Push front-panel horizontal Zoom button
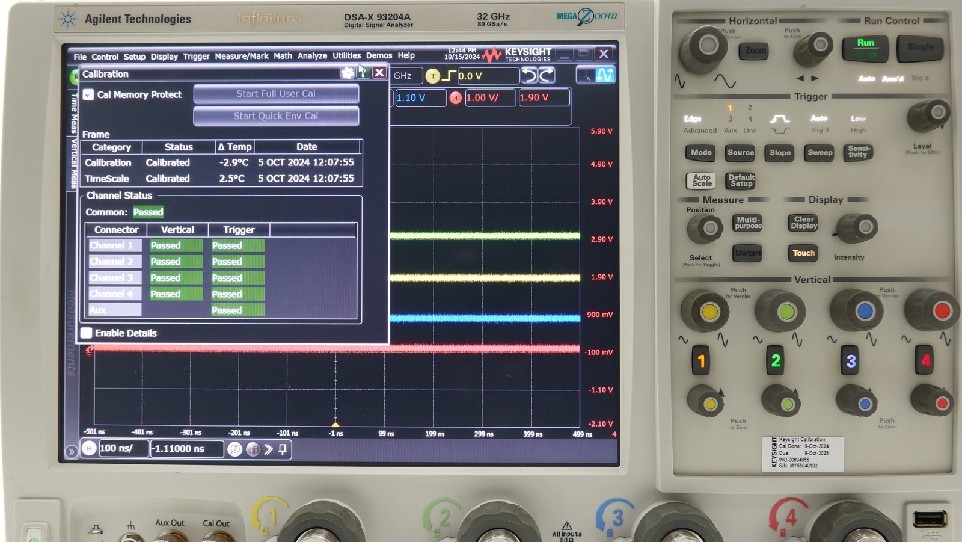962x542 pixels. 755,51
